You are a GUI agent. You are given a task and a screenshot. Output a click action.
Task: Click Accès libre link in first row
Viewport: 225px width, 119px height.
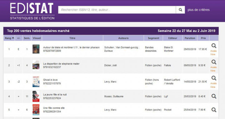tap(213, 53)
